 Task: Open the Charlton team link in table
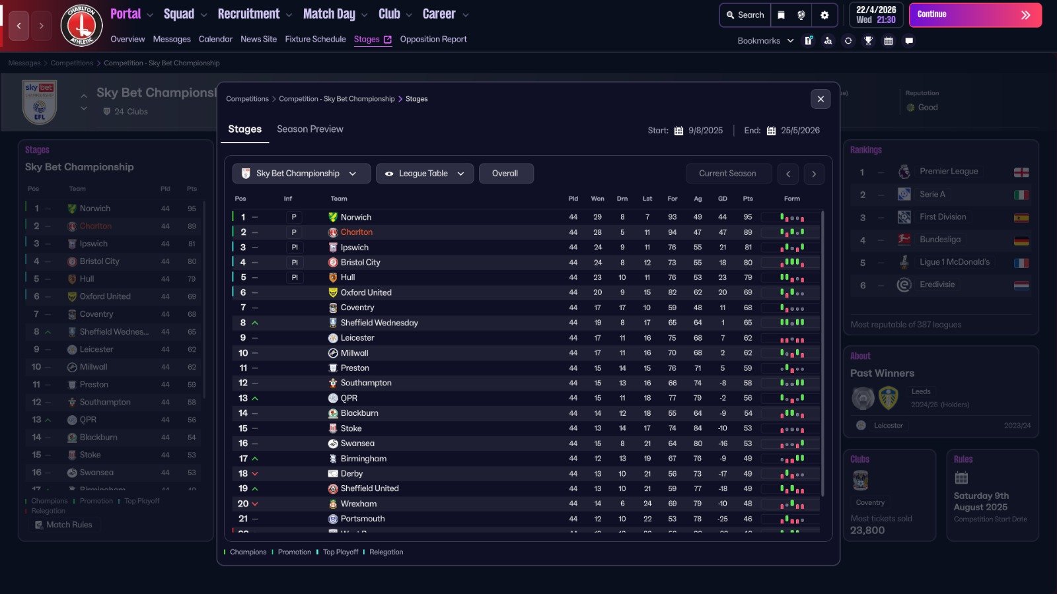(357, 232)
